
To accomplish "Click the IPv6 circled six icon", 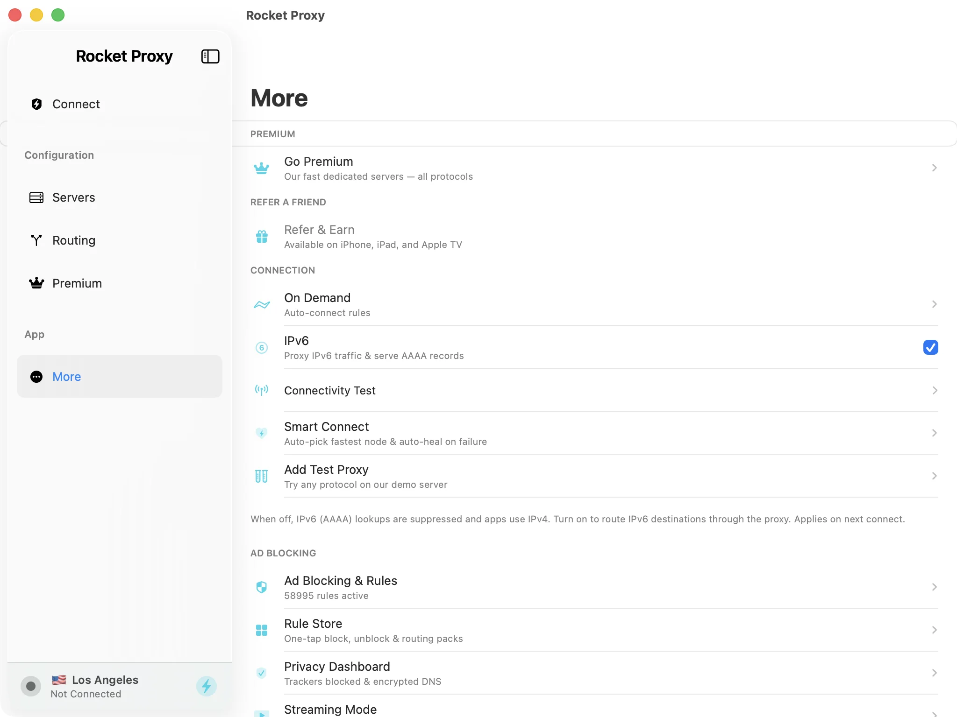I will (x=262, y=348).
